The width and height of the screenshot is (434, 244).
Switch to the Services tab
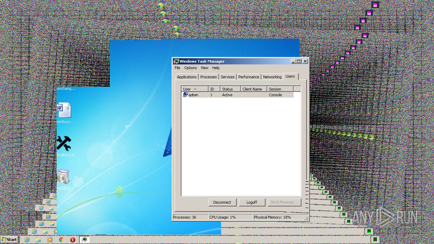228,77
